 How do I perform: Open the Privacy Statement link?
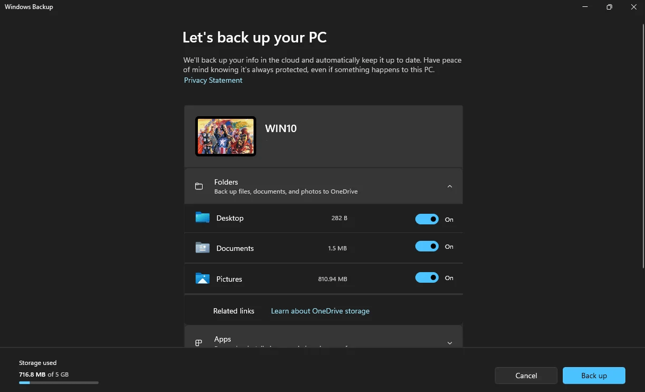coord(213,80)
